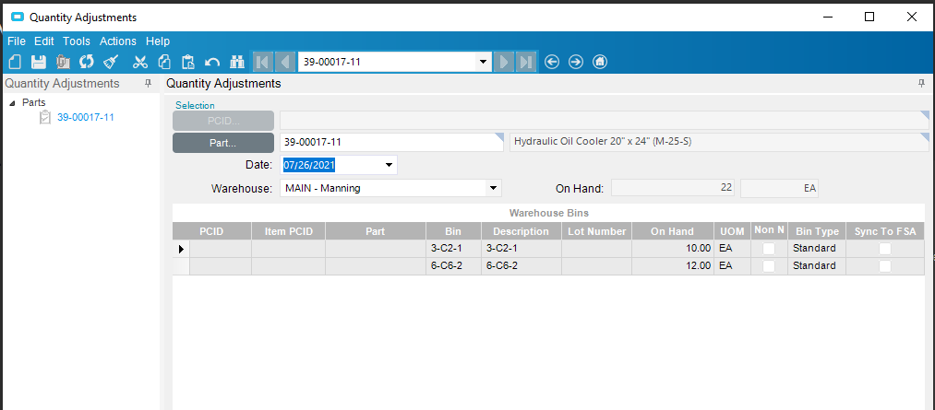Sort by the Description column header
935x410 pixels.
point(521,231)
